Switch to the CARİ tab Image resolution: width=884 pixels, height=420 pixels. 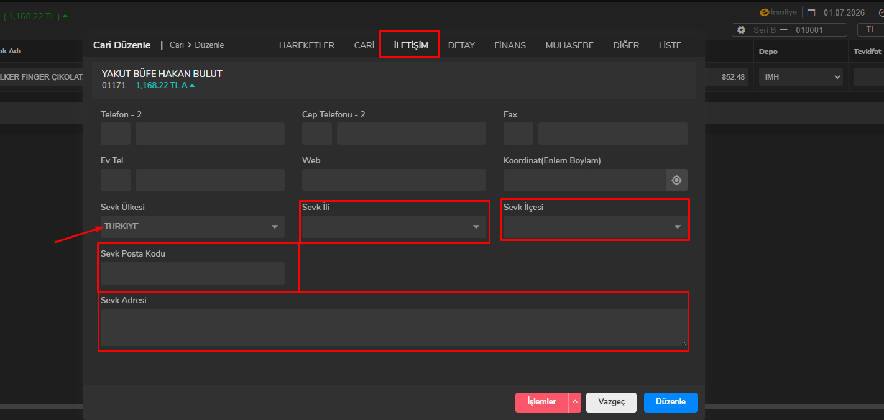[364, 45]
